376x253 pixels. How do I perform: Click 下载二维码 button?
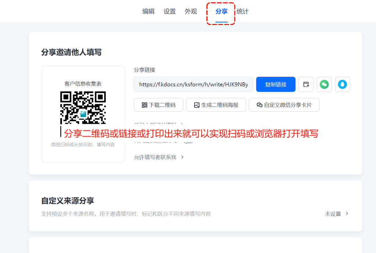click(x=159, y=105)
